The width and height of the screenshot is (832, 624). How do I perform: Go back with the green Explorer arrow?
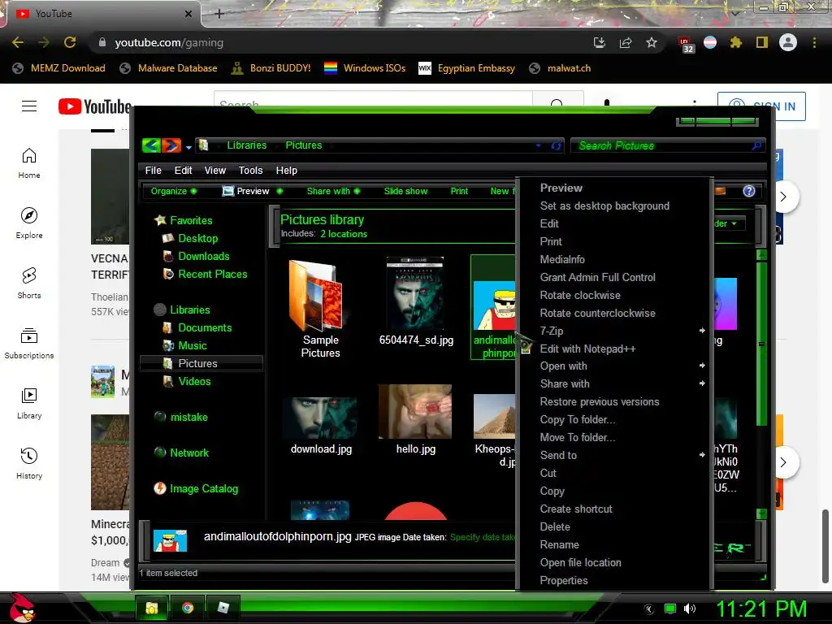click(x=151, y=145)
